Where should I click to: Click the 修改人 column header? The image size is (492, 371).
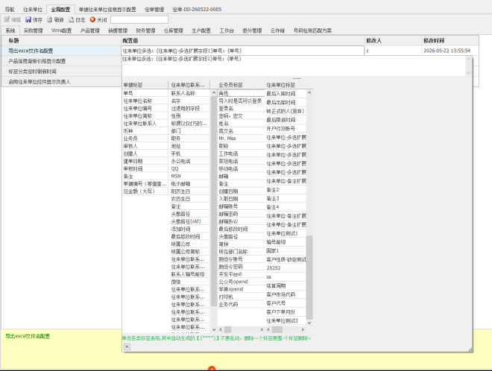(393, 40)
